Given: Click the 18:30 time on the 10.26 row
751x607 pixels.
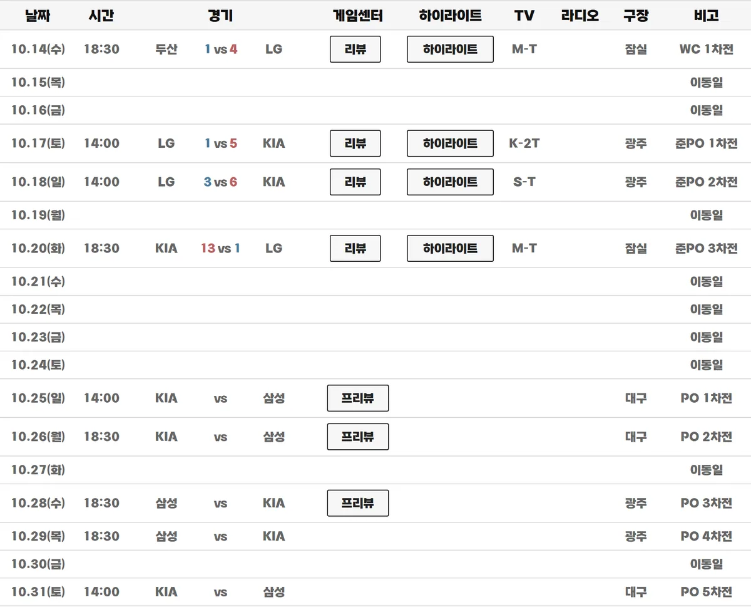Looking at the screenshot, I should (101, 437).
